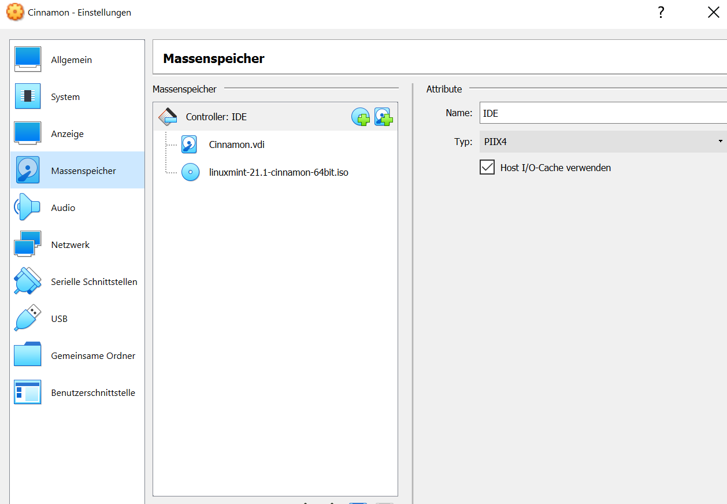Close the Cinnamon Einstellungen window
727x504 pixels.
(714, 13)
